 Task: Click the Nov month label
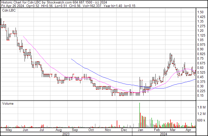pos(108,130)
